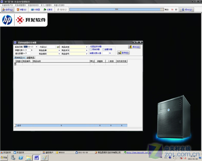The height and width of the screenshot is (161, 202).
Task: Click the 入库数 column header
Action: point(111,61)
